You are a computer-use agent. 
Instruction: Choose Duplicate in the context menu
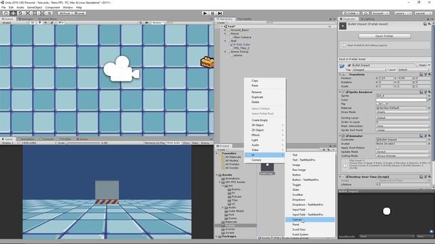coord(264,97)
